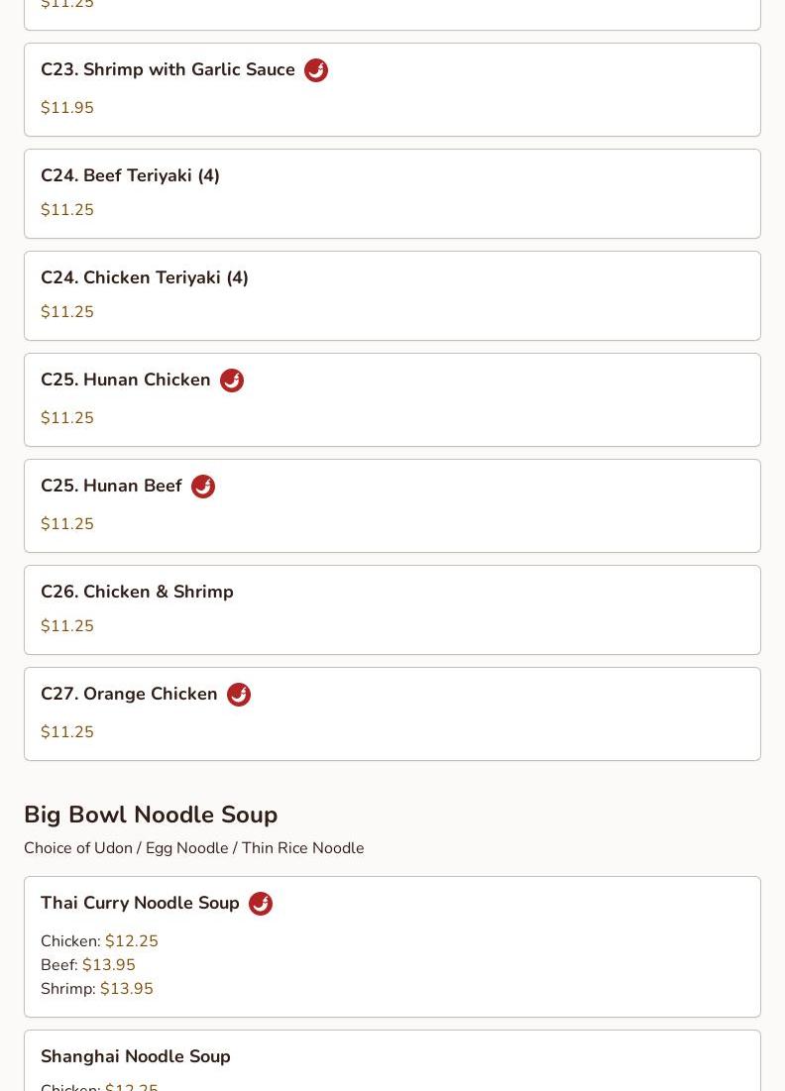Open the C27. Orange Chicken item title

click(x=129, y=694)
